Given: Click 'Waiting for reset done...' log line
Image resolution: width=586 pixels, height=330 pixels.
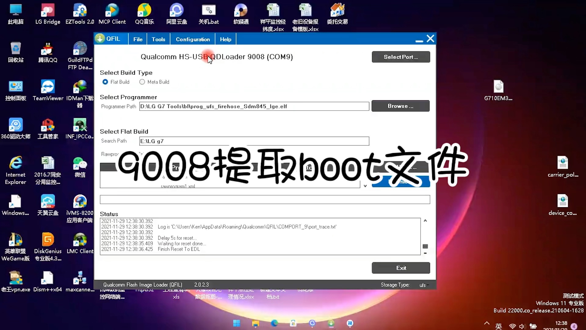Looking at the screenshot, I should 182,244.
